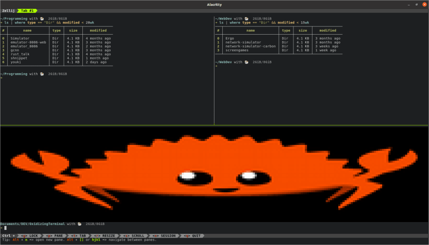Click 'name' column header in Programming table
Screen dimensions: 429x245
27,30
